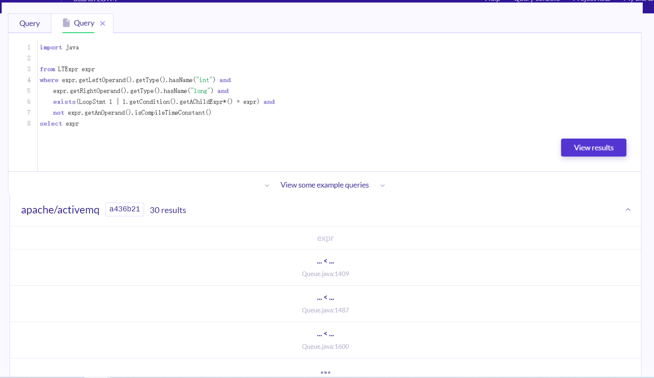Run query with View results button
654x378 pixels.
(x=593, y=147)
